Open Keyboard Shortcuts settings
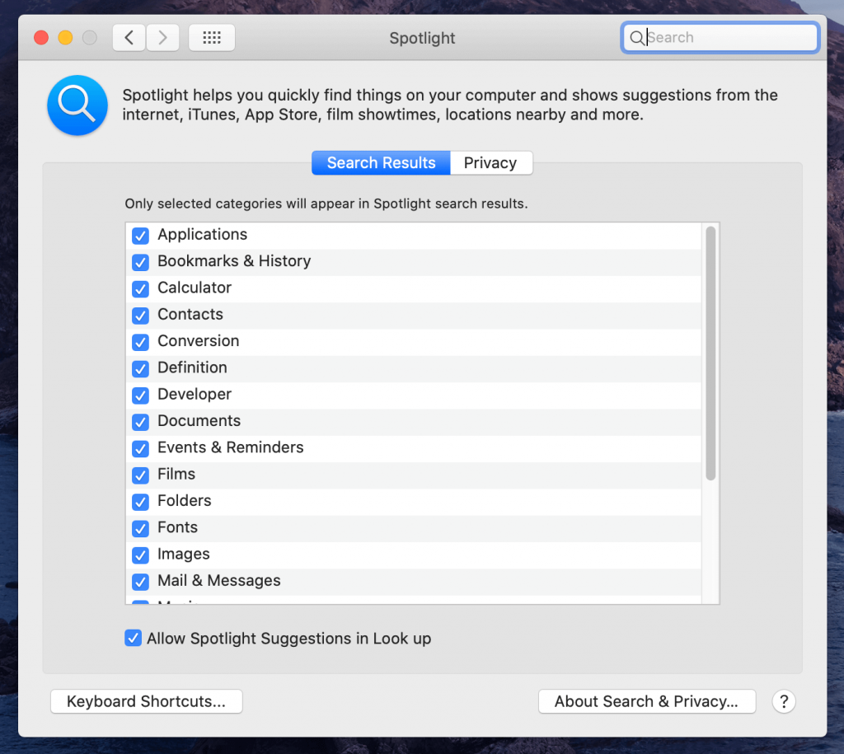The height and width of the screenshot is (754, 844). pos(147,701)
